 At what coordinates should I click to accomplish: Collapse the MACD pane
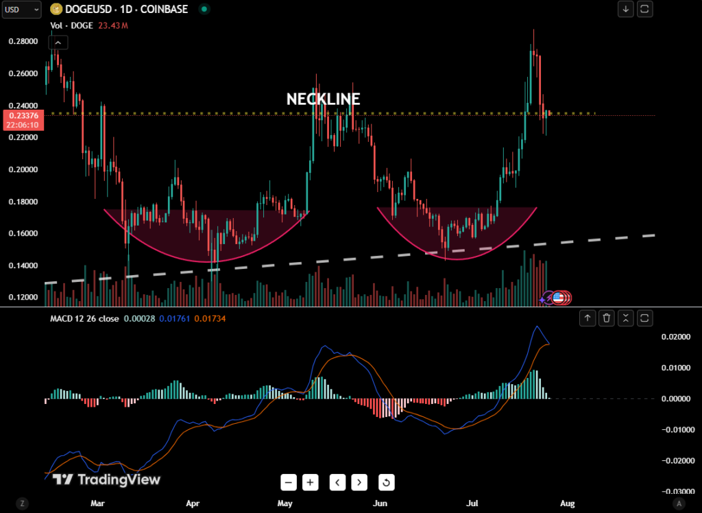click(626, 318)
